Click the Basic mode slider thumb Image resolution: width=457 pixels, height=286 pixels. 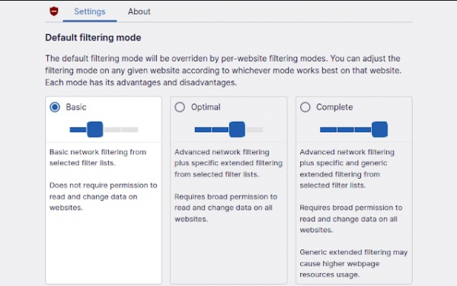pyautogui.click(x=95, y=129)
